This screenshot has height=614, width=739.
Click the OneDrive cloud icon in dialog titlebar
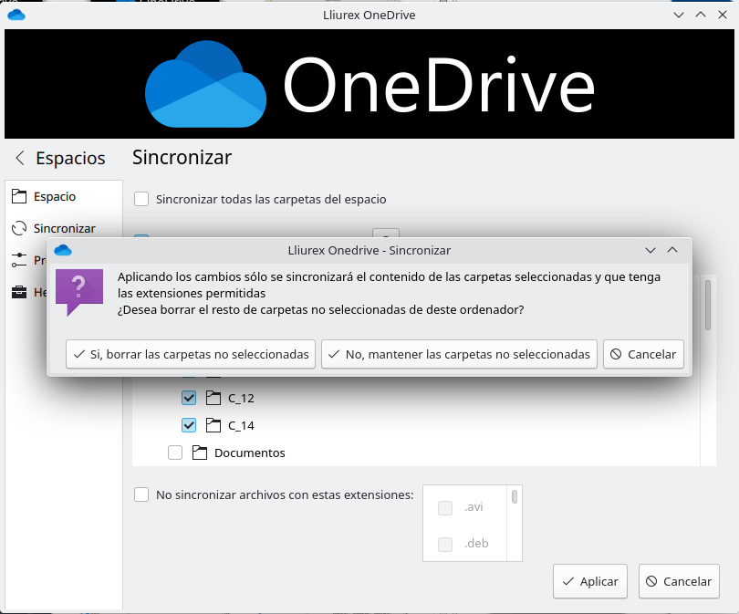63,250
